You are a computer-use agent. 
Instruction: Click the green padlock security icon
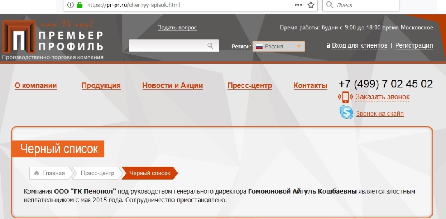pos(80,5)
